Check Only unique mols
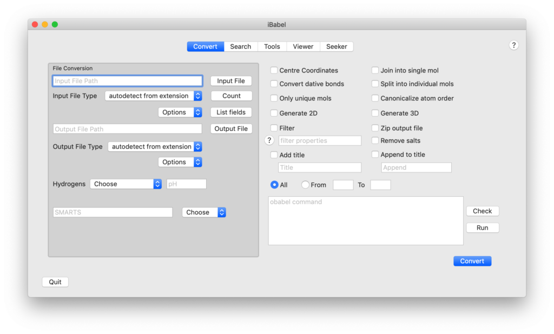Image resolution: width=554 pixels, height=334 pixels. point(274,98)
